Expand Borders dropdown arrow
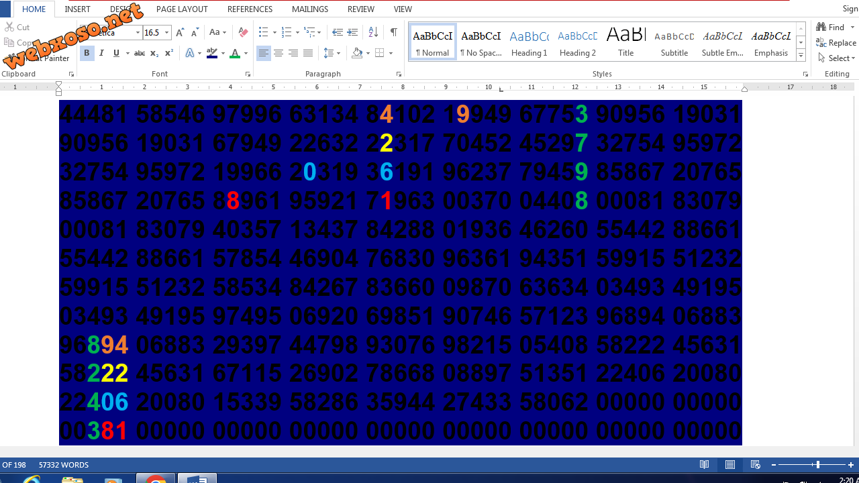This screenshot has width=859, height=483. coord(391,53)
